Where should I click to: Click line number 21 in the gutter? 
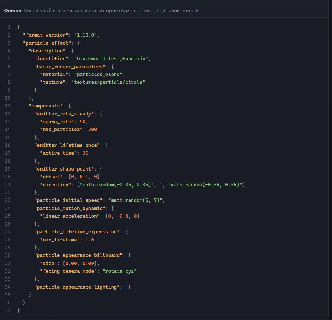coord(7,185)
